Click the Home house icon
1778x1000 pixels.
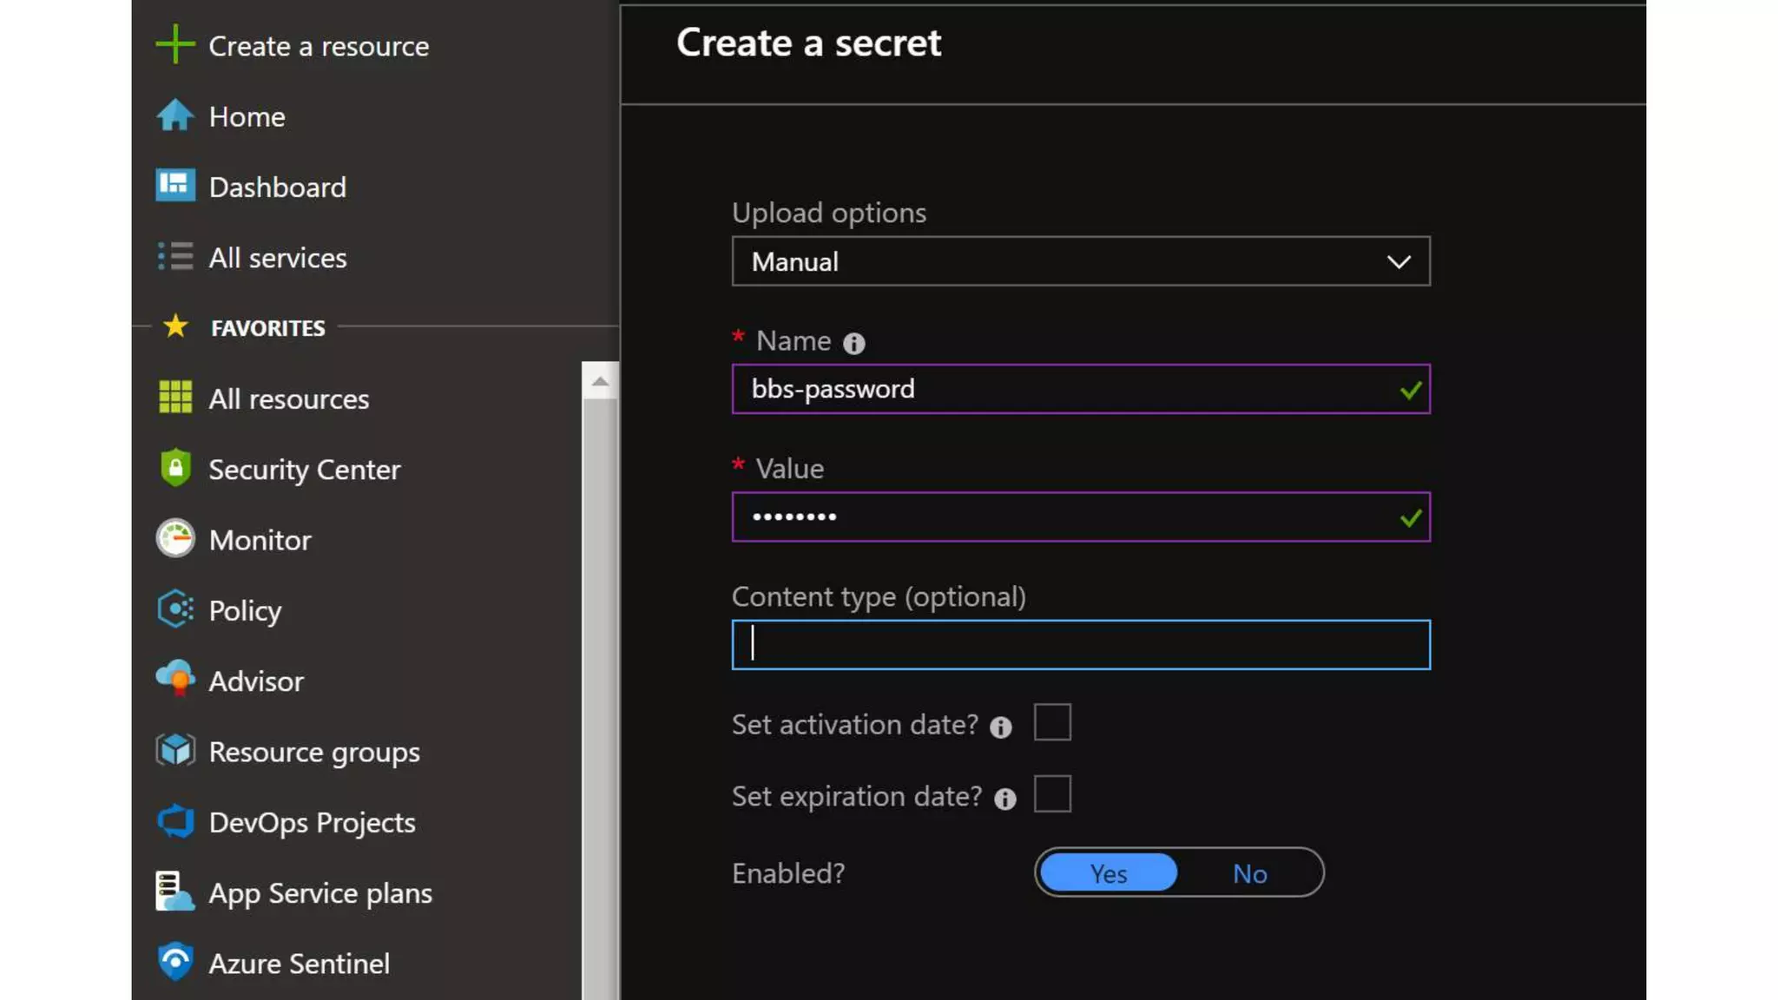(x=175, y=115)
